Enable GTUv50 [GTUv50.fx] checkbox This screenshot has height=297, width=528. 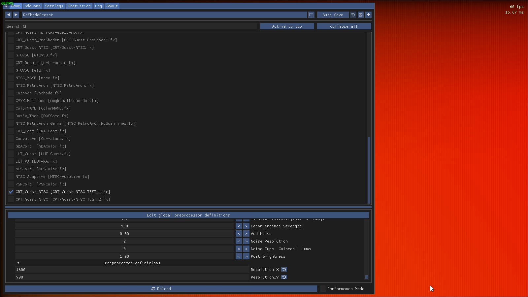tap(11, 55)
